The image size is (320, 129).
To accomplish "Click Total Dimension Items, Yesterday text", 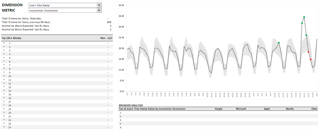I will (x=21, y=19).
